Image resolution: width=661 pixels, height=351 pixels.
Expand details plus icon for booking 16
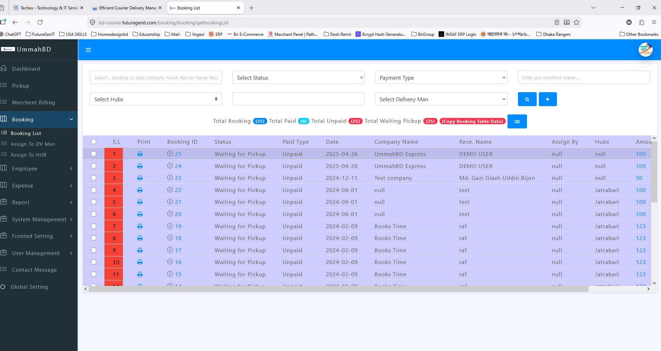click(x=170, y=262)
